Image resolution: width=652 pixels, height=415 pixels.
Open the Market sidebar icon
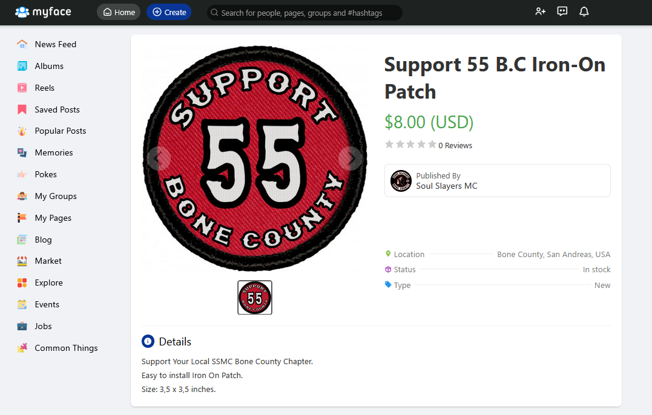(x=22, y=261)
